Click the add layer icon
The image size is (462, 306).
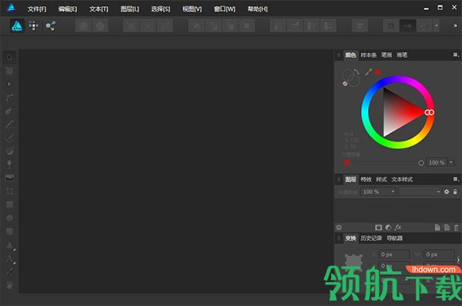click(x=437, y=228)
